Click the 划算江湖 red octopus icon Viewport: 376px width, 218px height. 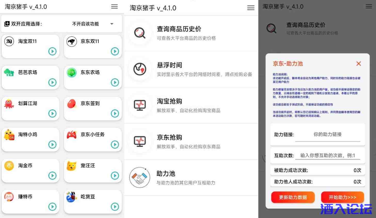[9, 104]
